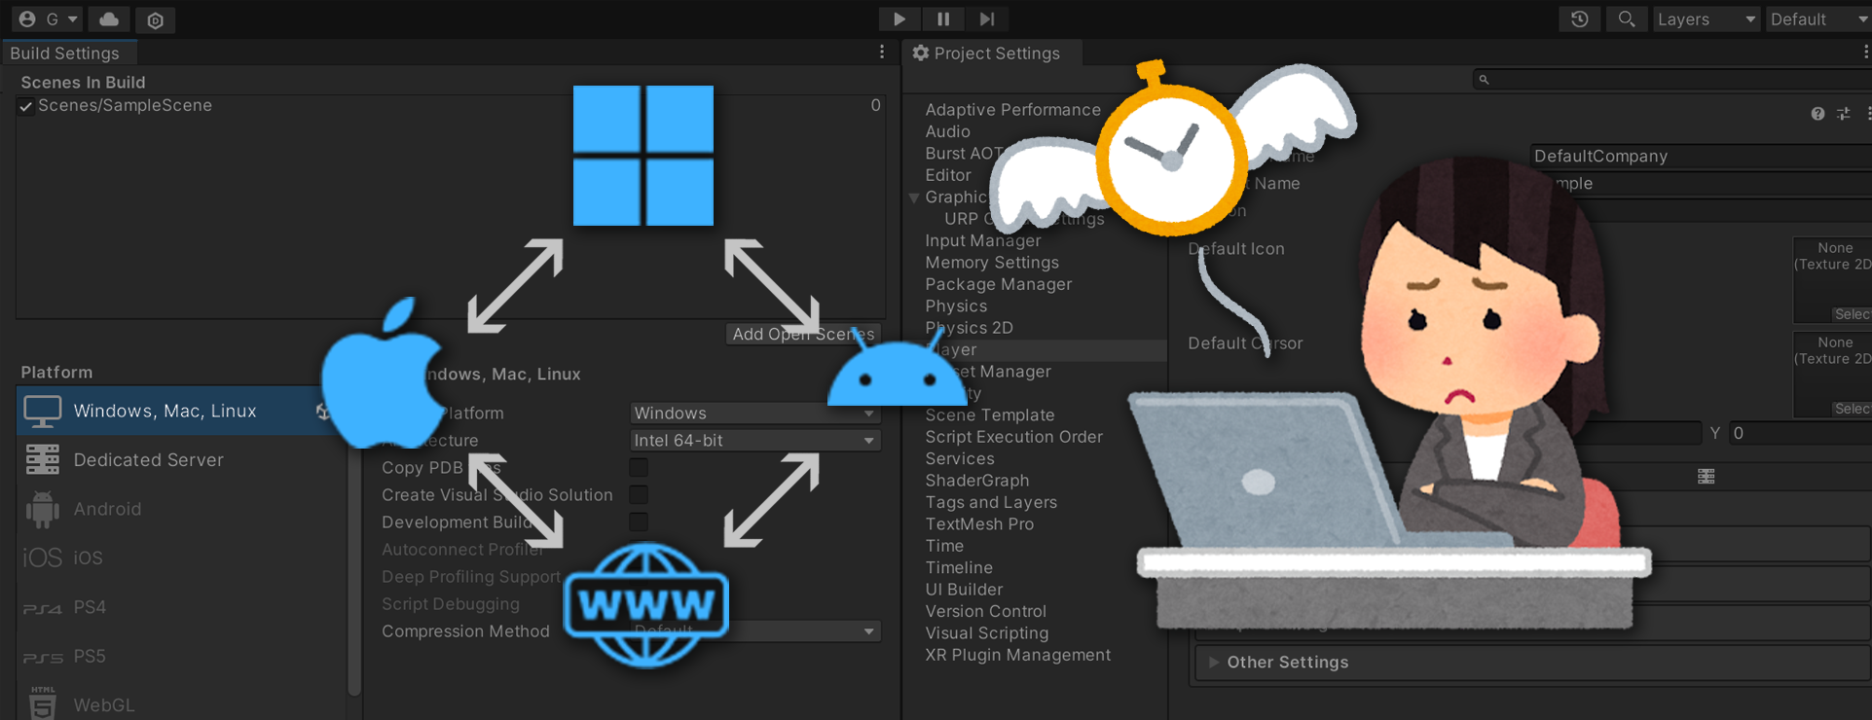Image resolution: width=1872 pixels, height=720 pixels.
Task: Open Project Settings three-dot menu
Action: 1865,53
